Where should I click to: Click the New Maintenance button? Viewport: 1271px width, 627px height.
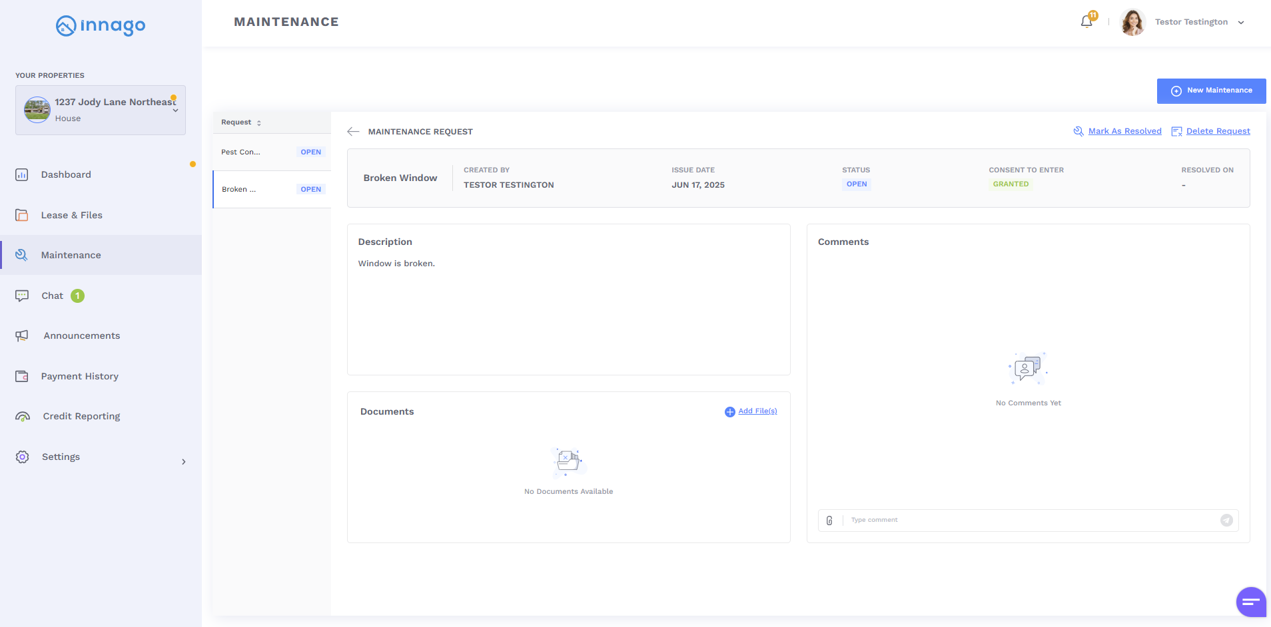pos(1211,91)
